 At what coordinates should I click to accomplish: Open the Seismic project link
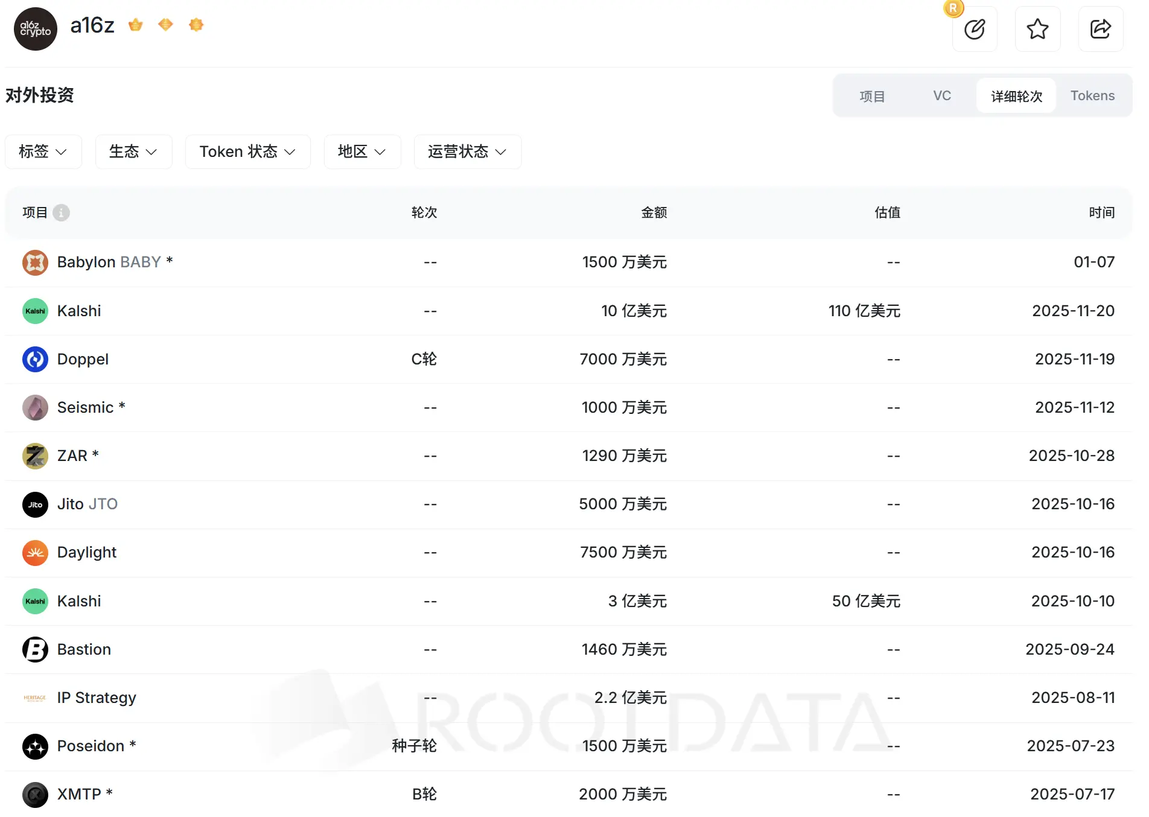(x=85, y=408)
